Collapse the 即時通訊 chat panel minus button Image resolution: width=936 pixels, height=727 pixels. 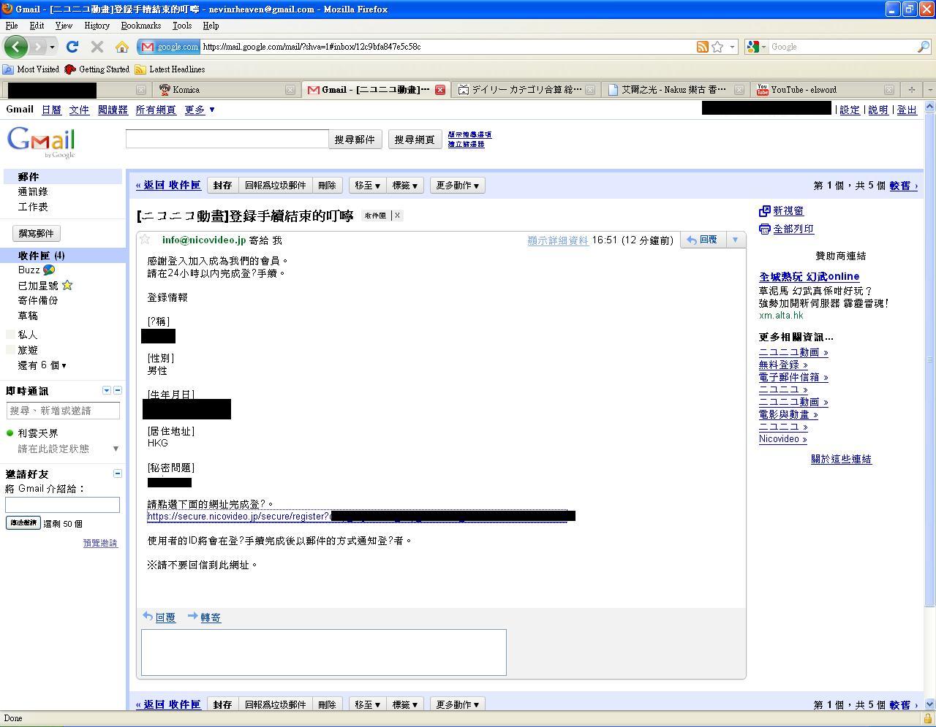tap(117, 391)
